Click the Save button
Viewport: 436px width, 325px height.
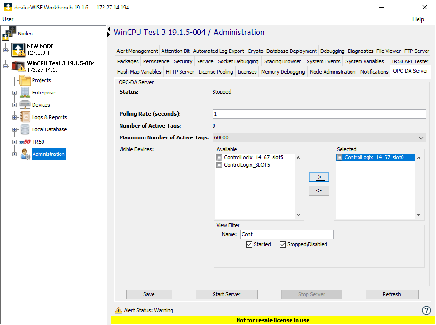(149, 294)
